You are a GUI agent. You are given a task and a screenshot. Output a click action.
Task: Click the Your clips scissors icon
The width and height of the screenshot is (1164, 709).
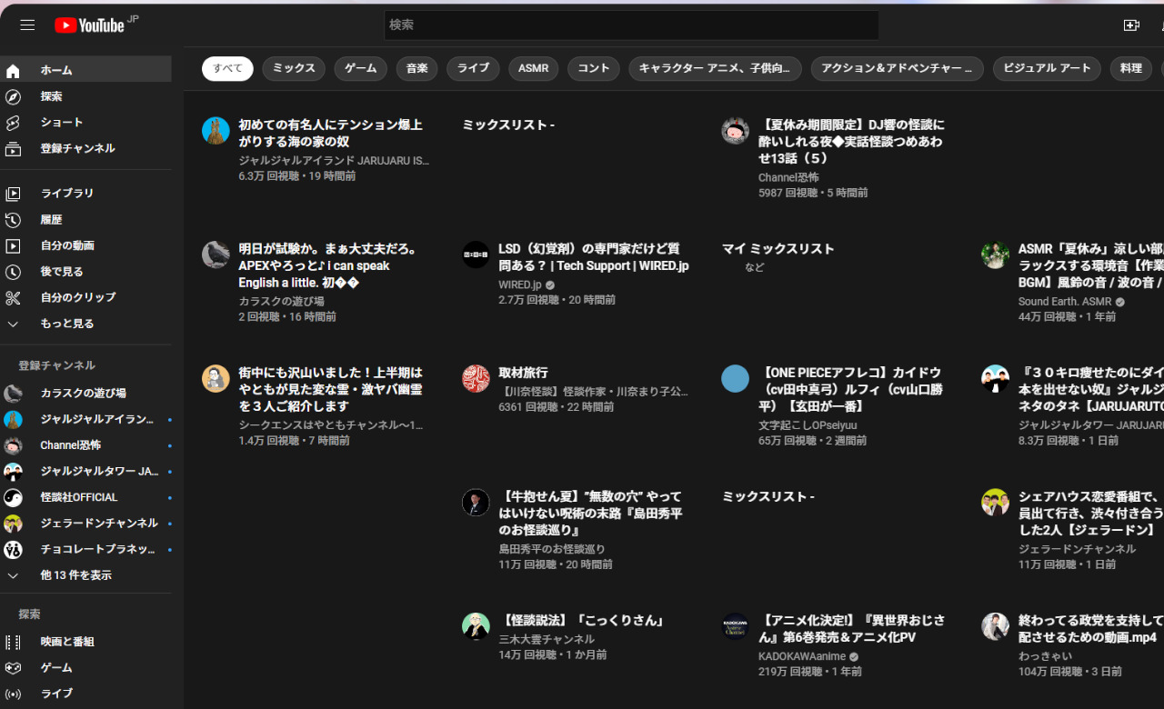click(13, 297)
